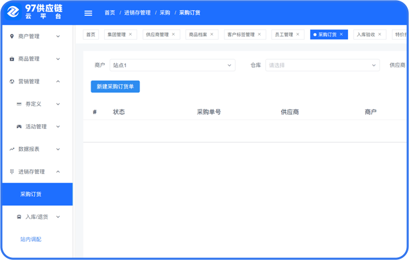409x260 pixels.
Task: Click the 活动管理 gamepad icon
Action: 19,126
